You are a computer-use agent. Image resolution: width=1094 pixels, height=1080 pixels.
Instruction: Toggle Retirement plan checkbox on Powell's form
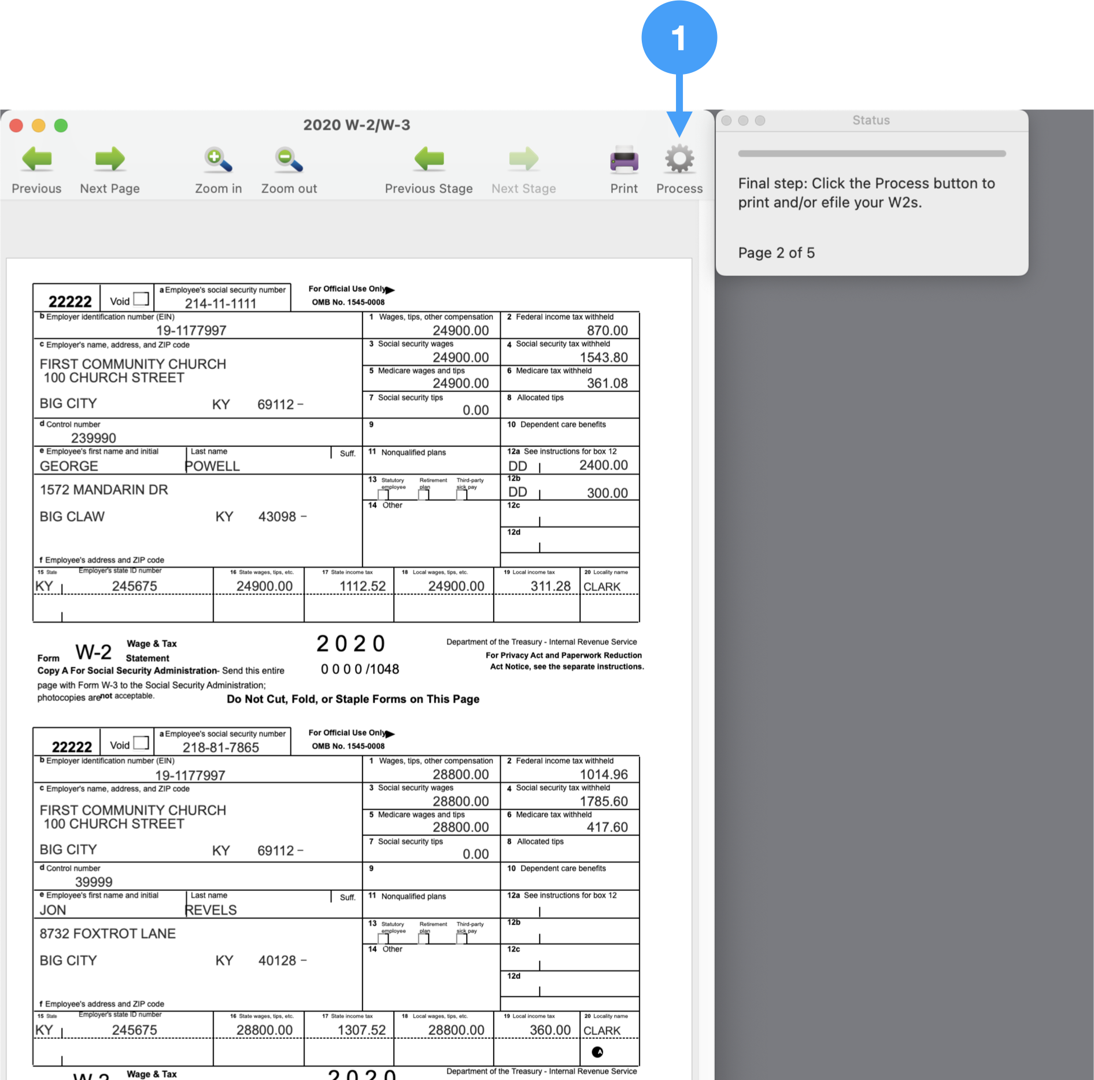coord(424,494)
